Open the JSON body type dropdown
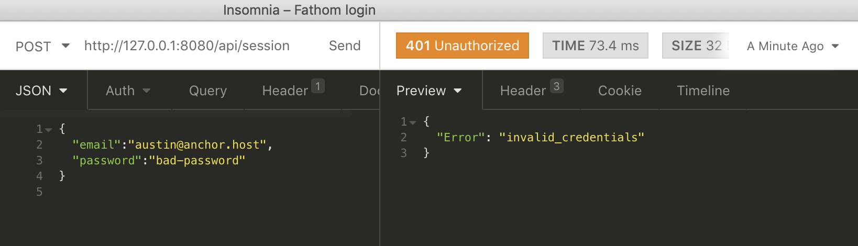Viewport: 858px width, 246px height. coord(42,91)
